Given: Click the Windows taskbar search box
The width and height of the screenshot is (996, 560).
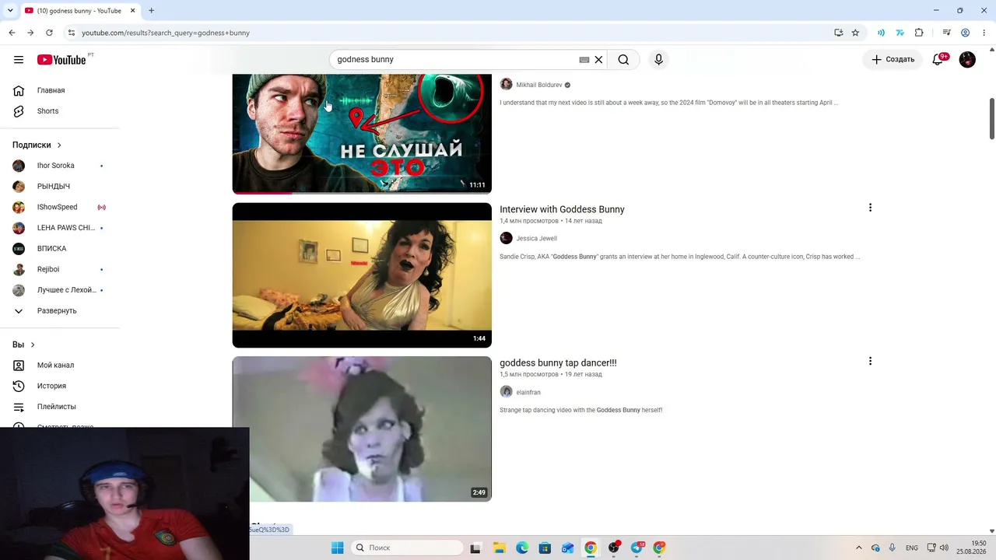Looking at the screenshot, I should 407,548.
